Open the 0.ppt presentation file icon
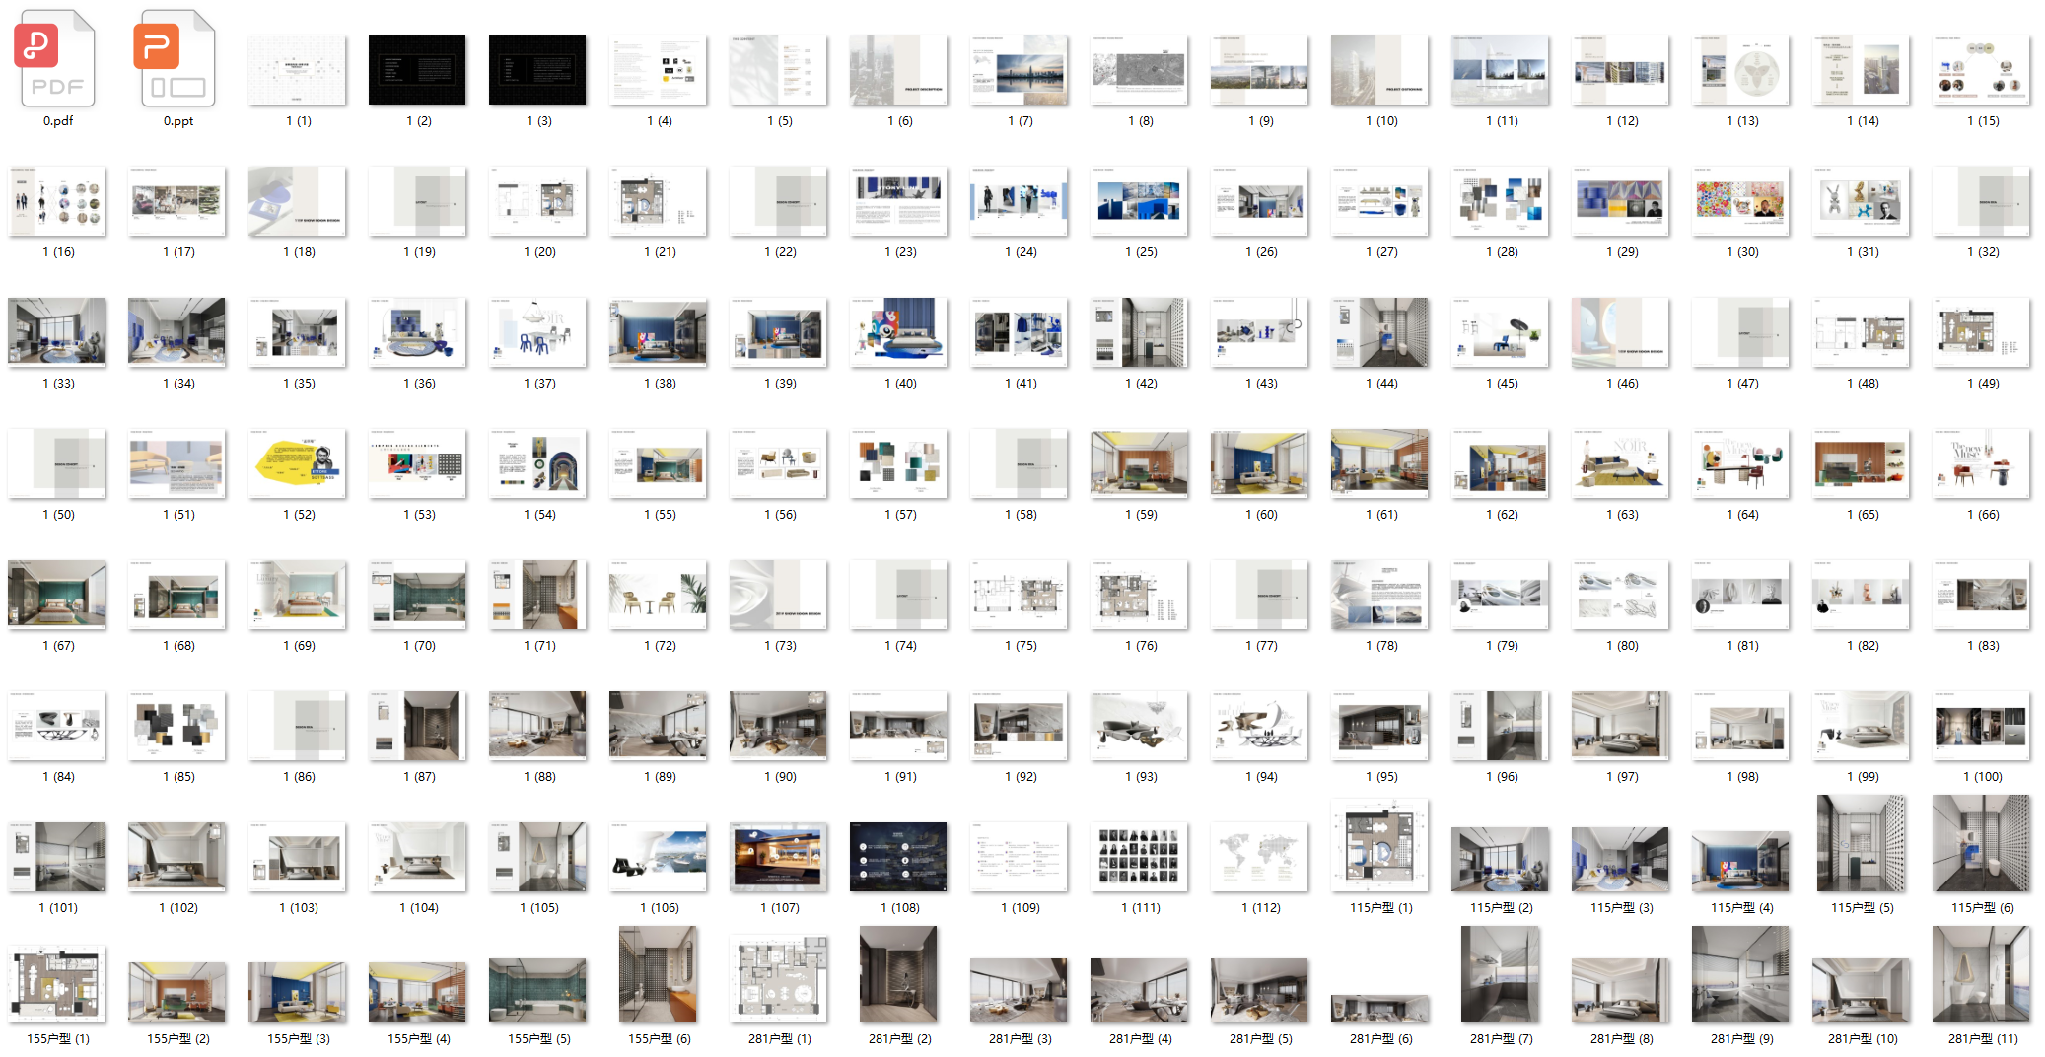The width and height of the screenshot is (2045, 1057). point(177,59)
